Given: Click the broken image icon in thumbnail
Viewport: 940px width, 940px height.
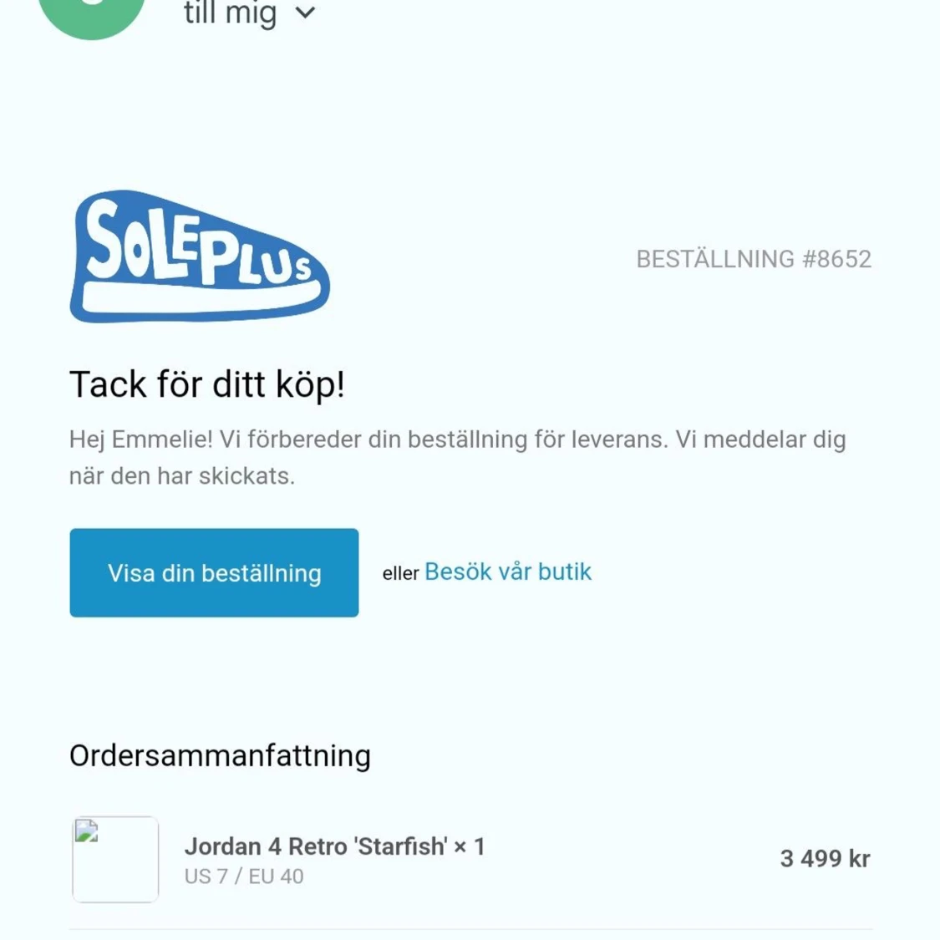Looking at the screenshot, I should point(86,831).
